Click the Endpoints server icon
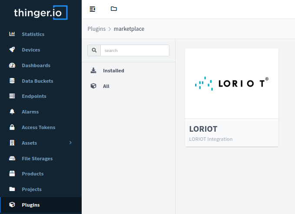This screenshot has height=214, width=295. click(12, 96)
